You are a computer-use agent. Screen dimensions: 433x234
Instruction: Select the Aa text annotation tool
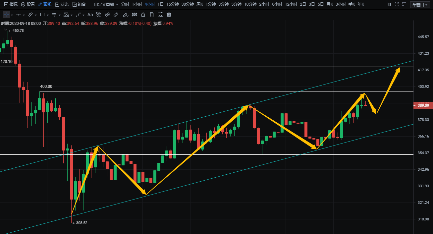click(x=90, y=15)
